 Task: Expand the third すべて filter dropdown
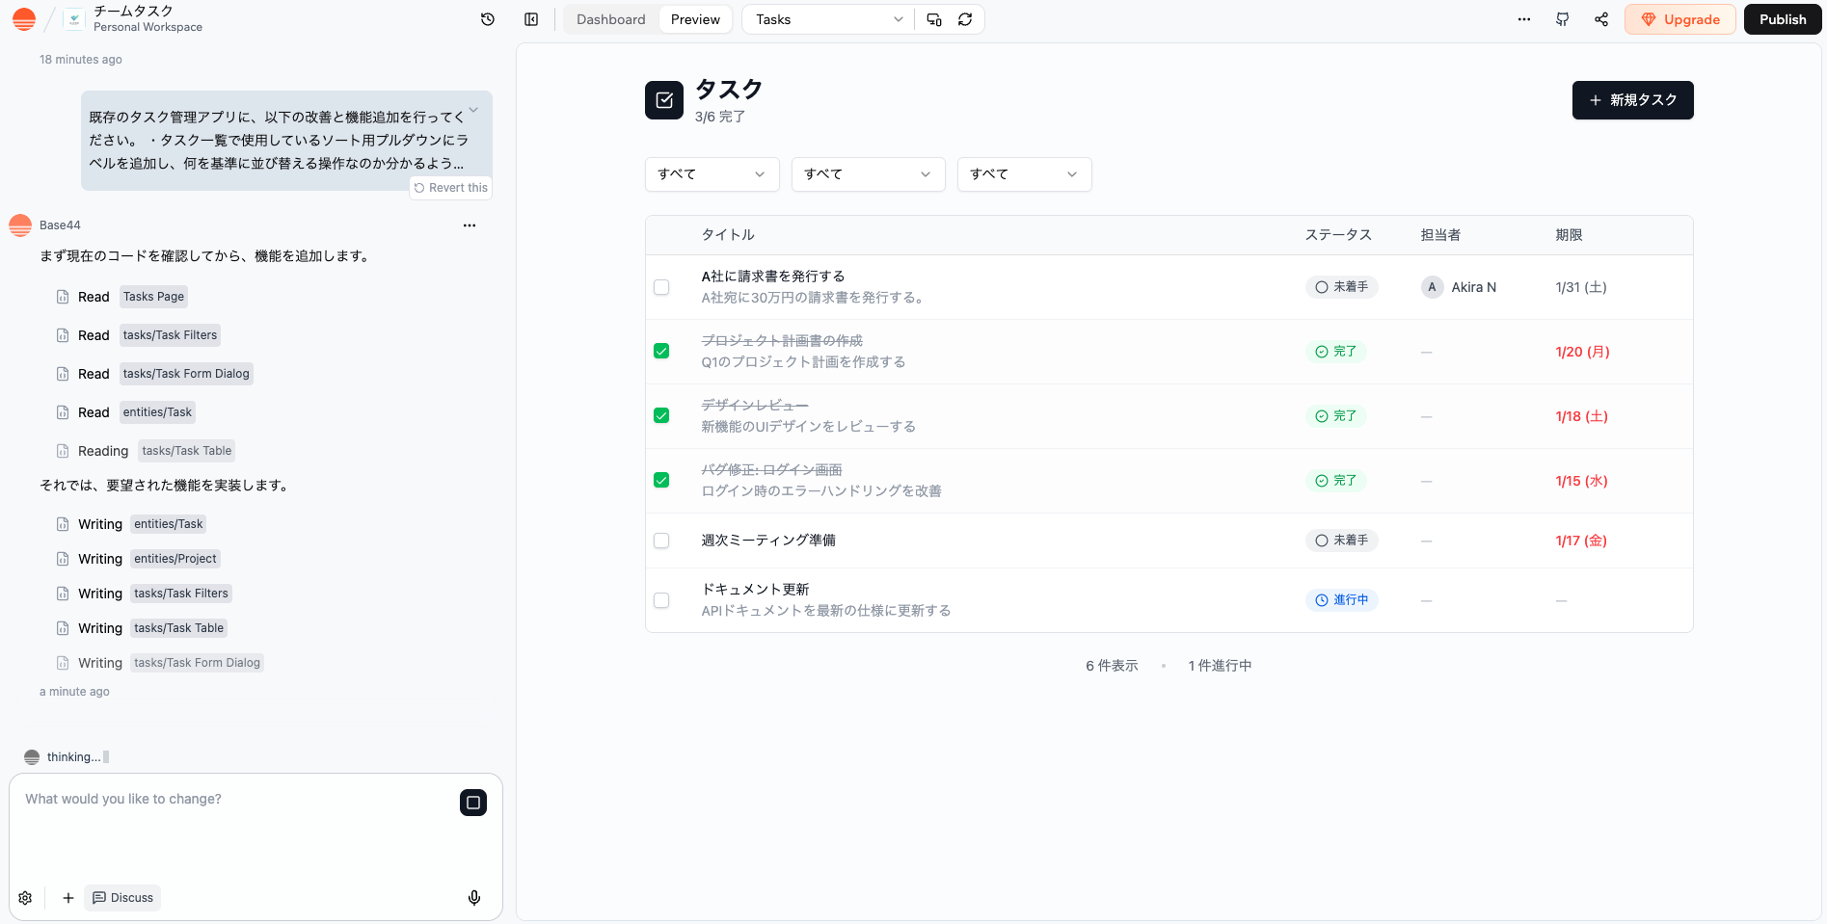coord(1024,174)
